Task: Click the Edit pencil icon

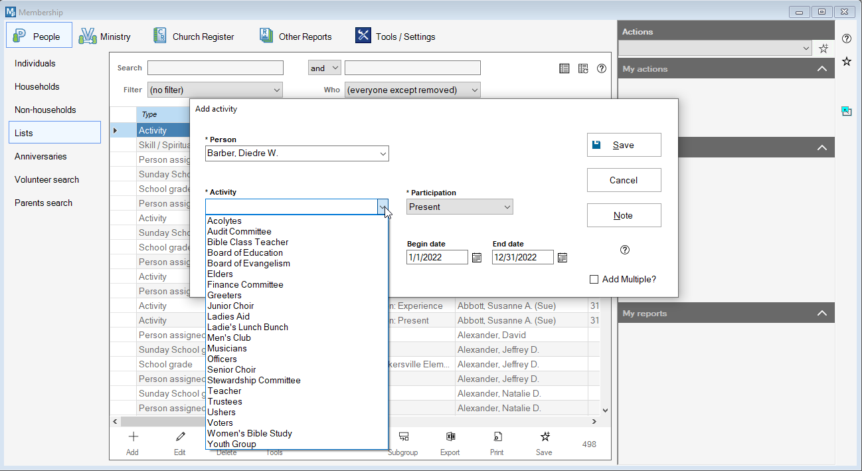Action: (180, 437)
